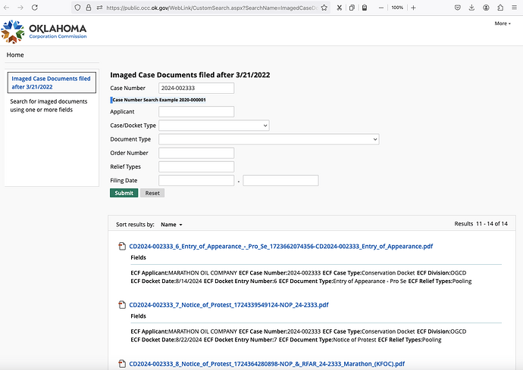Open the Document Type dropdown

point(268,139)
